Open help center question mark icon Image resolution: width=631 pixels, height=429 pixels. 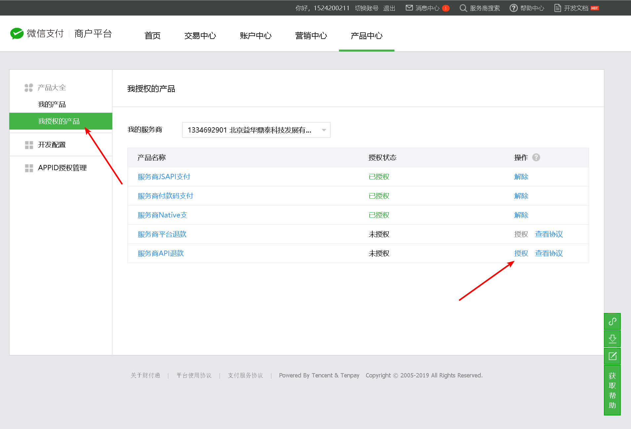(513, 8)
